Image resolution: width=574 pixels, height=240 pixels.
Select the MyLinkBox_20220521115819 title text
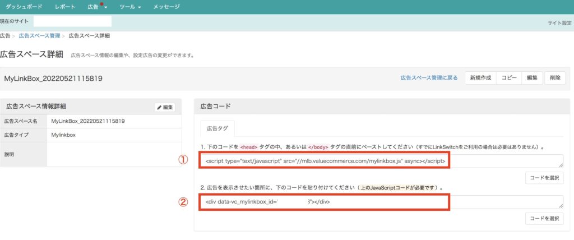tap(53, 79)
